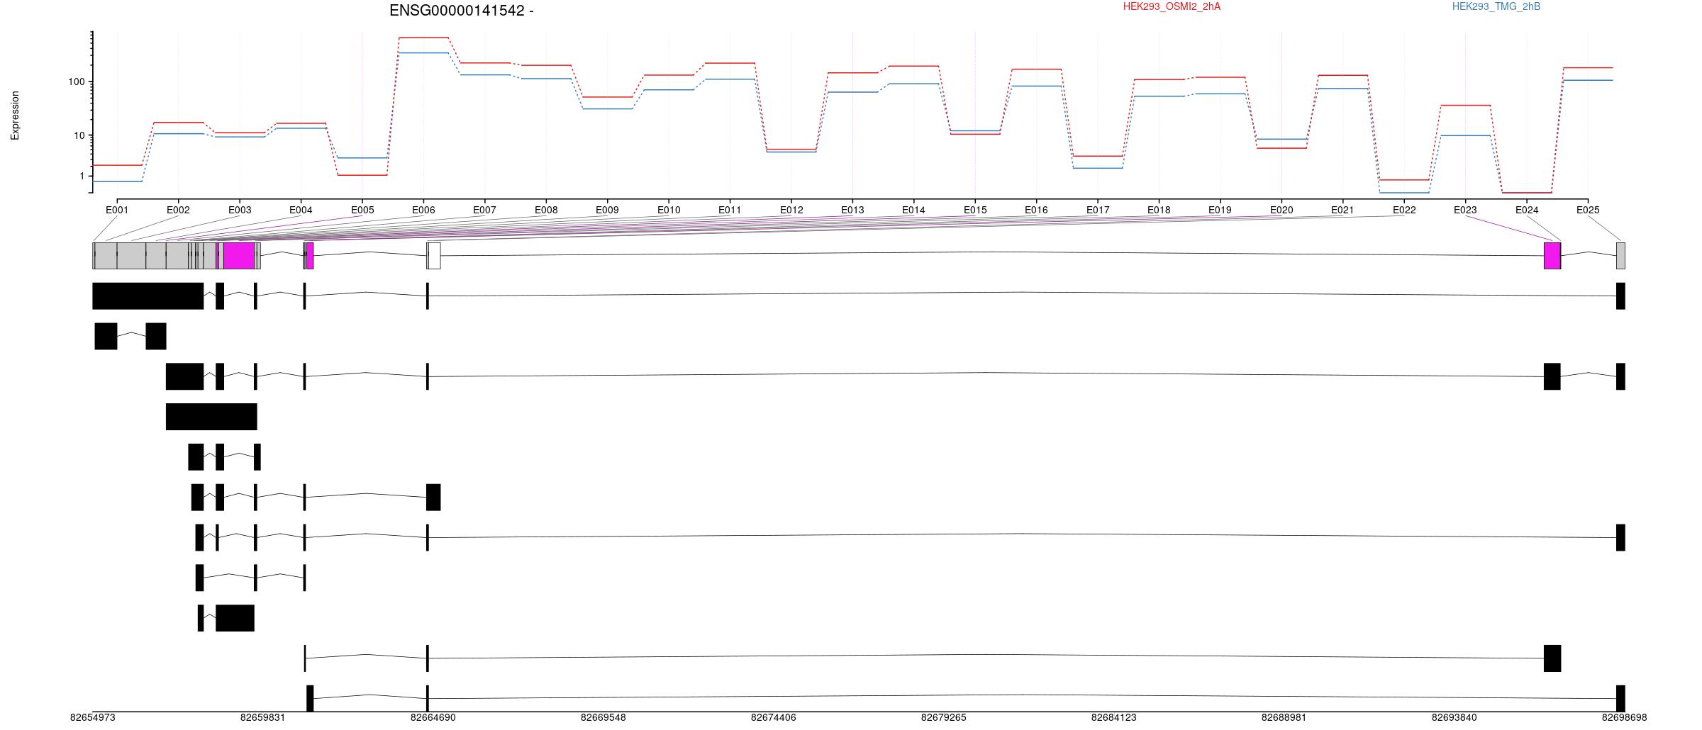
Task: Click exon bin label E009
Action: tap(607, 210)
